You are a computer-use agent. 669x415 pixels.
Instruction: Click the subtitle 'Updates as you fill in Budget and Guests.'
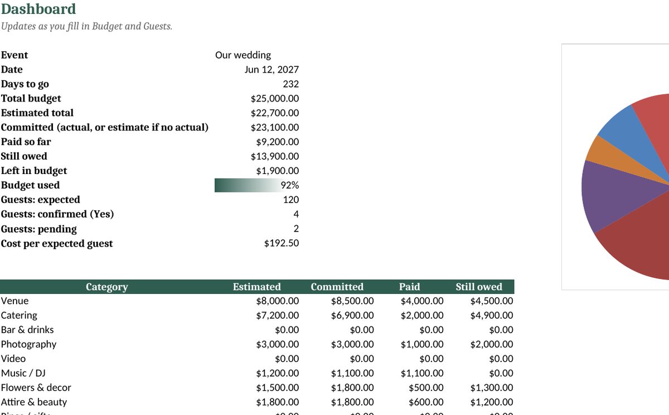pos(86,26)
